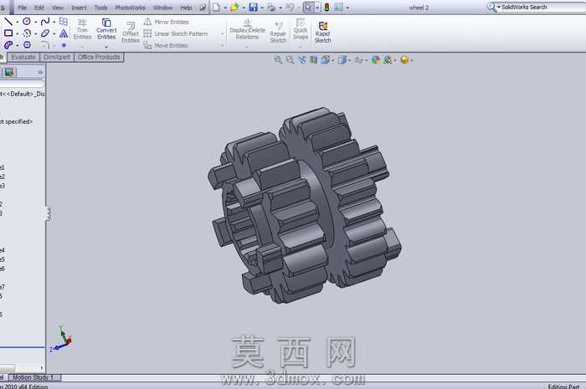Open the Tools menu
Viewport: 586px width, 389px height.
[x=100, y=8]
